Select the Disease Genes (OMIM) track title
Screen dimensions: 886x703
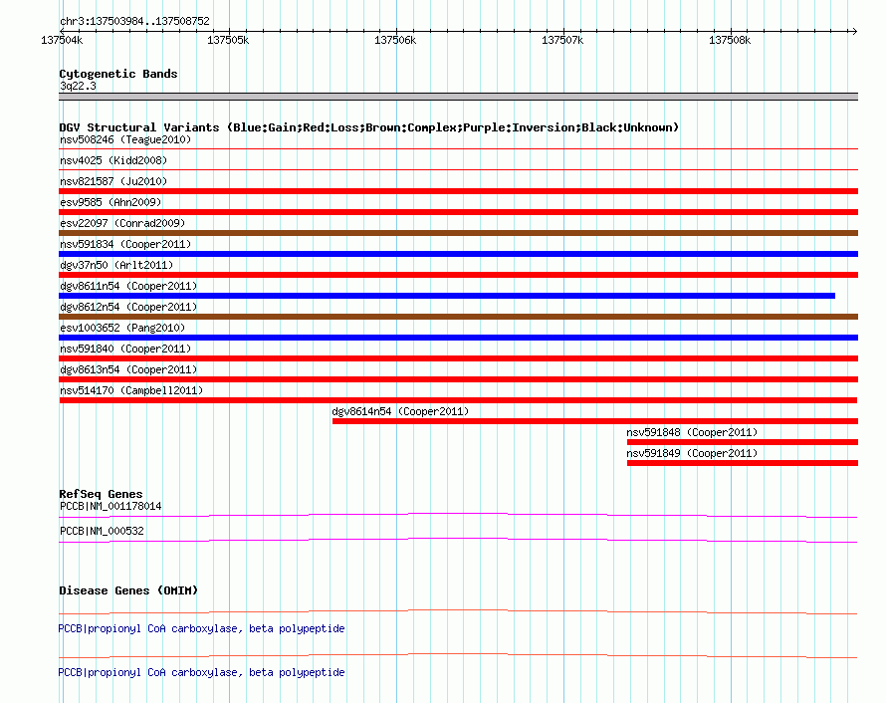point(128,590)
